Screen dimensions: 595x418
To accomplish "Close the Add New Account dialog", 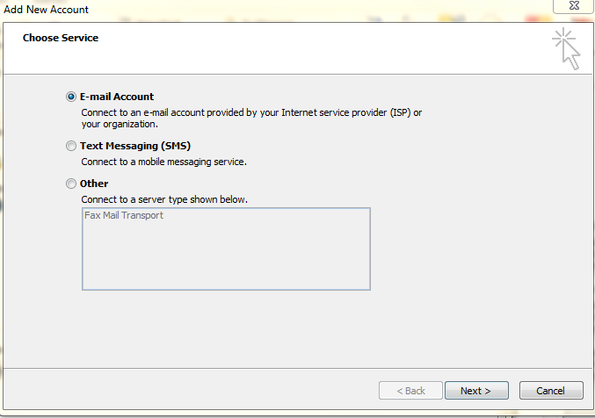I will [x=574, y=5].
